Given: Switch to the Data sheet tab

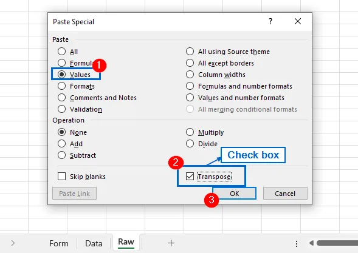Looking at the screenshot, I should pyautogui.click(x=94, y=243).
